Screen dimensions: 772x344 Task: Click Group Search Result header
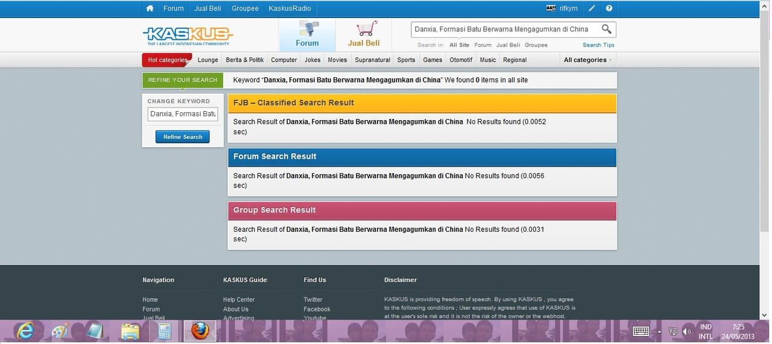tap(422, 211)
